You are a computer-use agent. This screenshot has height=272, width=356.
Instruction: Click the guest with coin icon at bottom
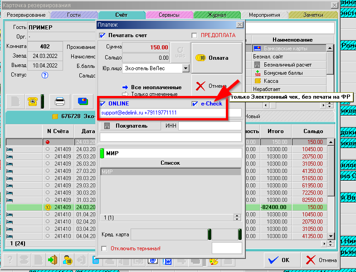pos(68,260)
